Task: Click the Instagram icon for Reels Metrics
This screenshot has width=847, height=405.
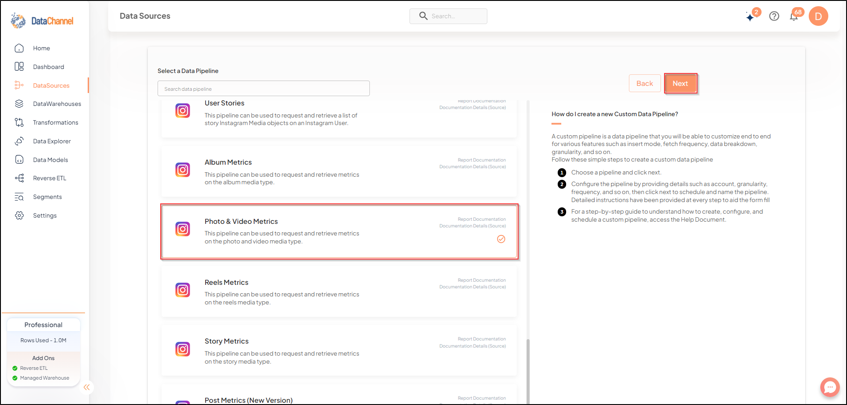Action: click(182, 290)
